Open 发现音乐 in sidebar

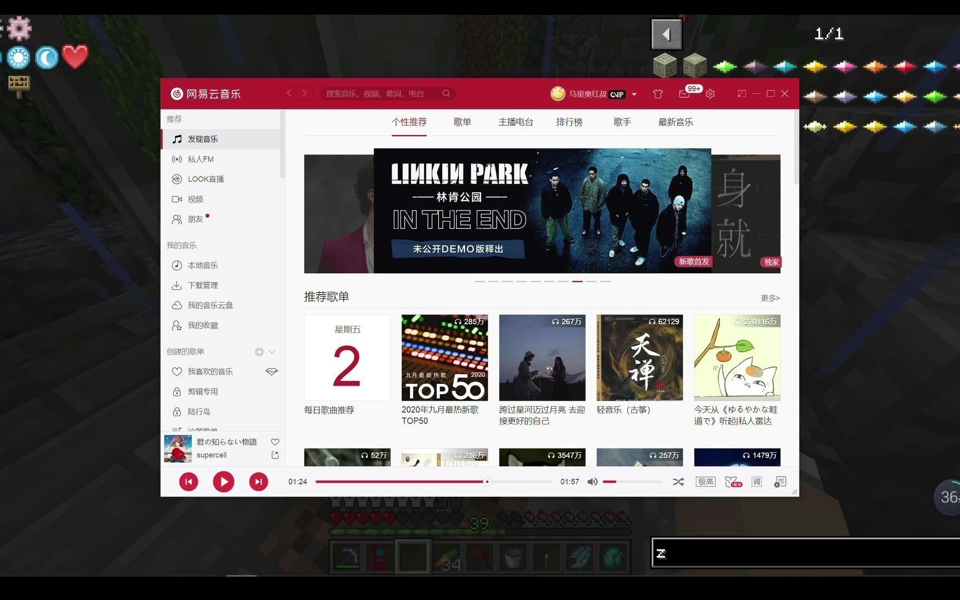(221, 139)
